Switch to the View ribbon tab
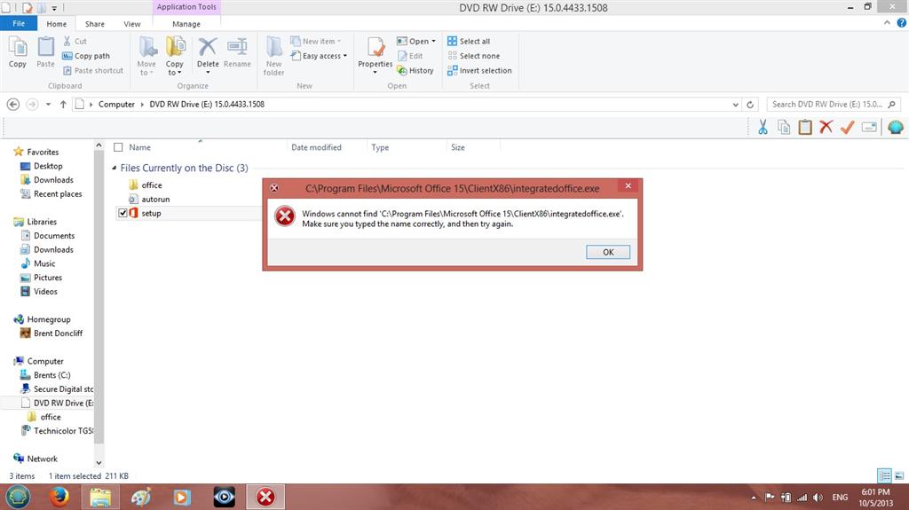 tap(131, 24)
